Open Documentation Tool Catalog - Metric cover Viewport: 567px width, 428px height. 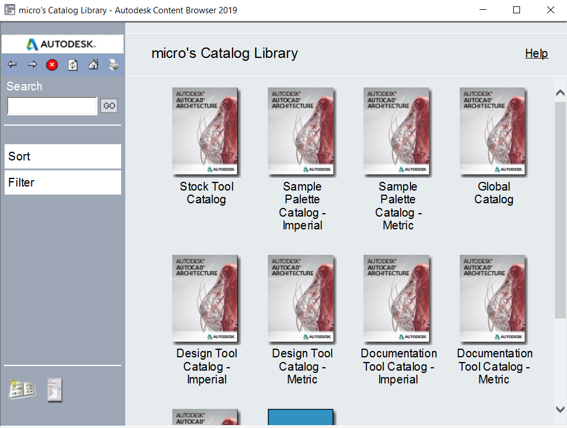(492, 299)
